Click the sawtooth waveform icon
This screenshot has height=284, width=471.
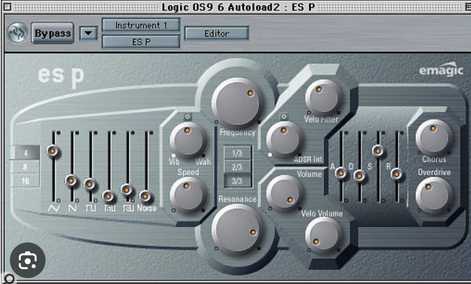pos(72,208)
